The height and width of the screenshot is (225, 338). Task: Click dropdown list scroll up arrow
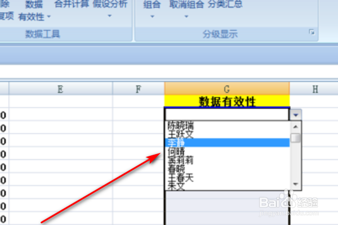pos(296,127)
